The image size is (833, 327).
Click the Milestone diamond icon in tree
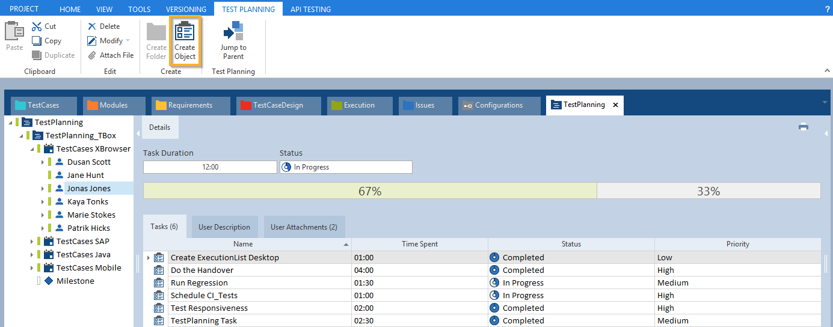coord(49,281)
